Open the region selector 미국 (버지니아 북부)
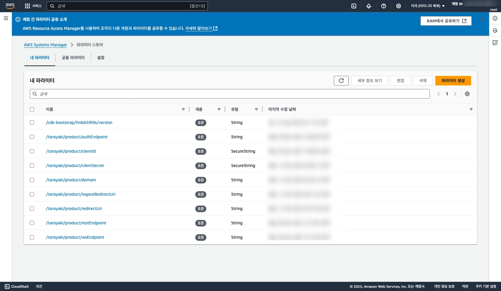 428,6
